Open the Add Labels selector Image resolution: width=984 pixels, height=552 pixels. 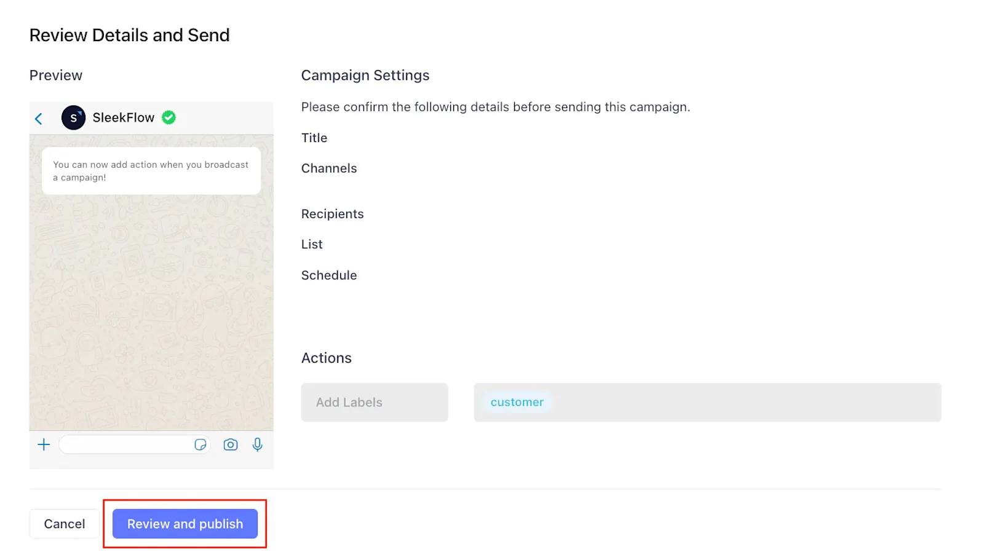(x=374, y=402)
